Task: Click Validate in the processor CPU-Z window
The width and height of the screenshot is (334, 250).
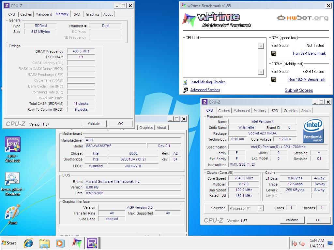Action: tap(292, 220)
